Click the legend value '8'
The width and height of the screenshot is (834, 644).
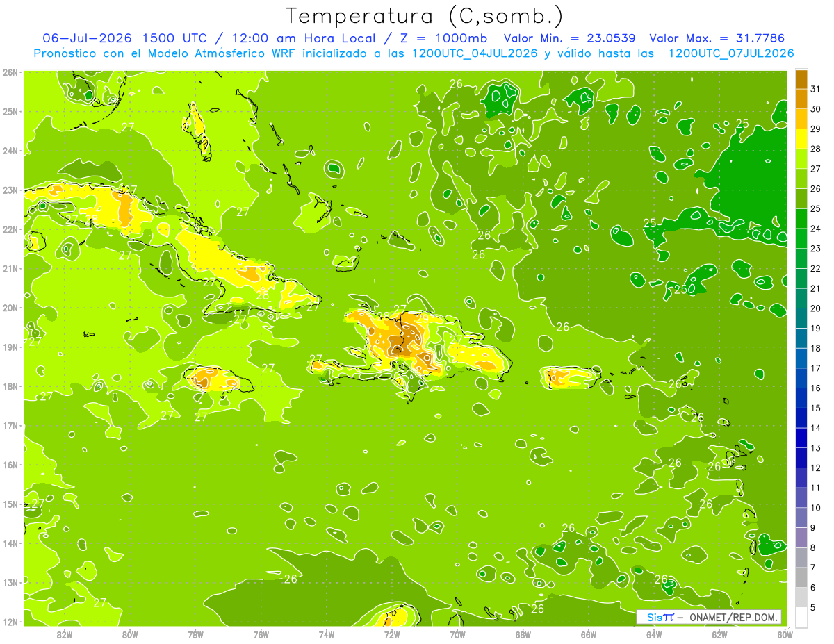pos(813,547)
